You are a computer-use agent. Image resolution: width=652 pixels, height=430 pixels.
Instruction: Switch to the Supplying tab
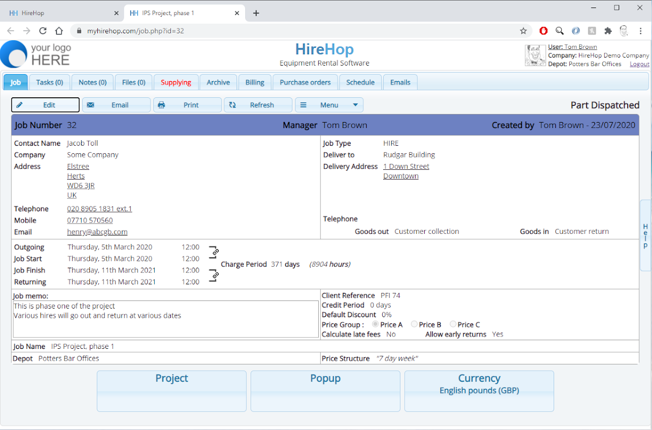pyautogui.click(x=176, y=82)
